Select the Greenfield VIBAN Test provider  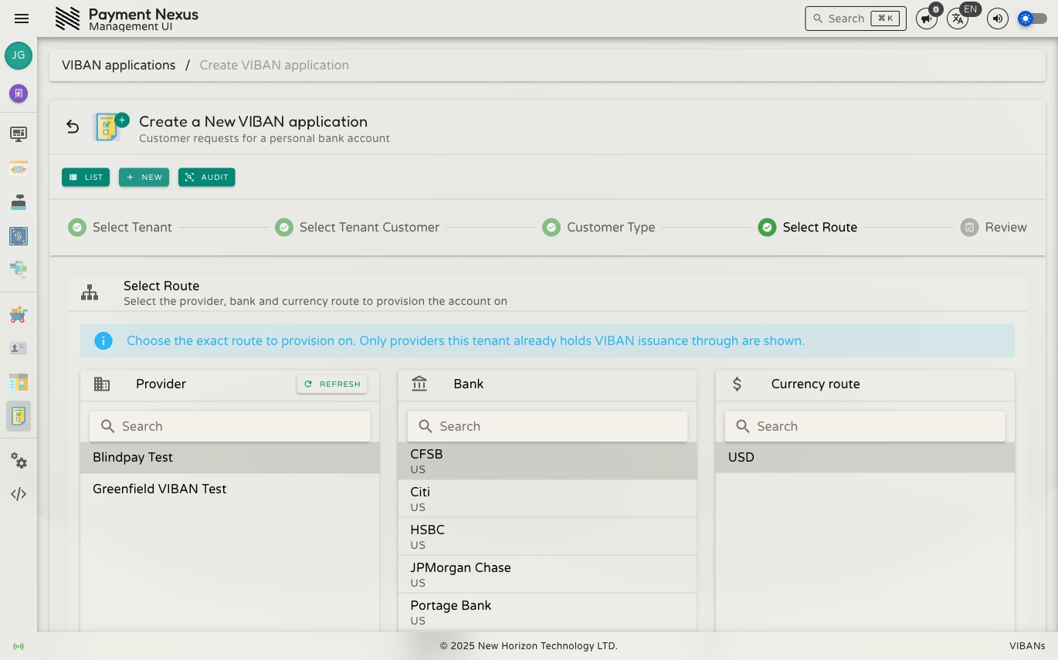tap(230, 489)
